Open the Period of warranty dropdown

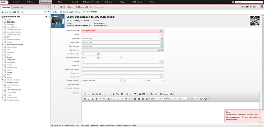point(102,81)
